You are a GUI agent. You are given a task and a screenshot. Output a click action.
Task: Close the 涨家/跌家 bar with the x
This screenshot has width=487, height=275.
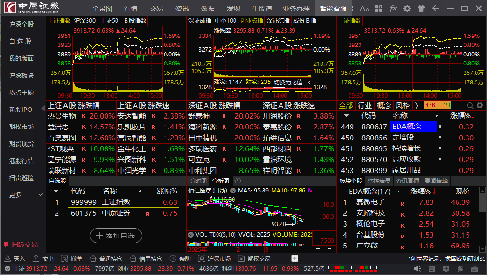pos(308,82)
